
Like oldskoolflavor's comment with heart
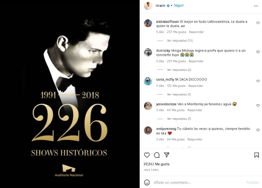pyautogui.click(x=258, y=23)
